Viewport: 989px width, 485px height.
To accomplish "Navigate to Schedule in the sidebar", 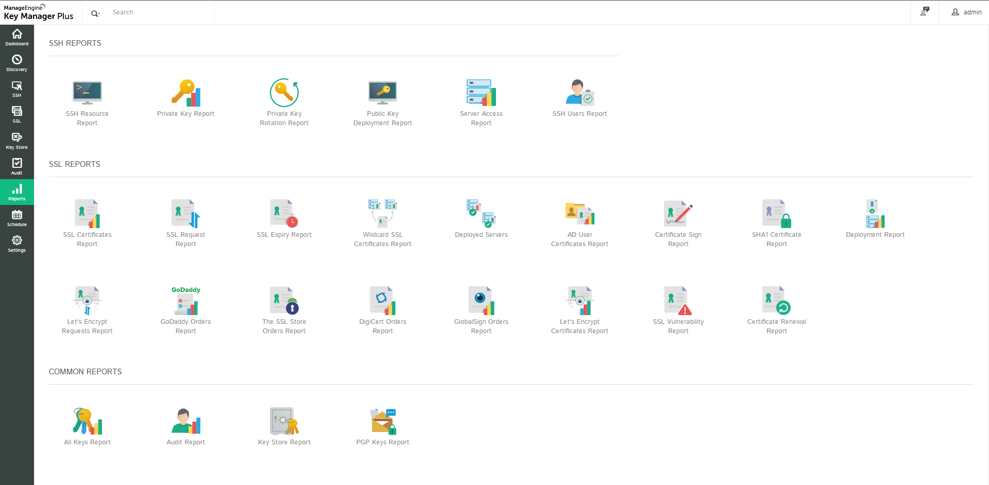I will [x=17, y=218].
